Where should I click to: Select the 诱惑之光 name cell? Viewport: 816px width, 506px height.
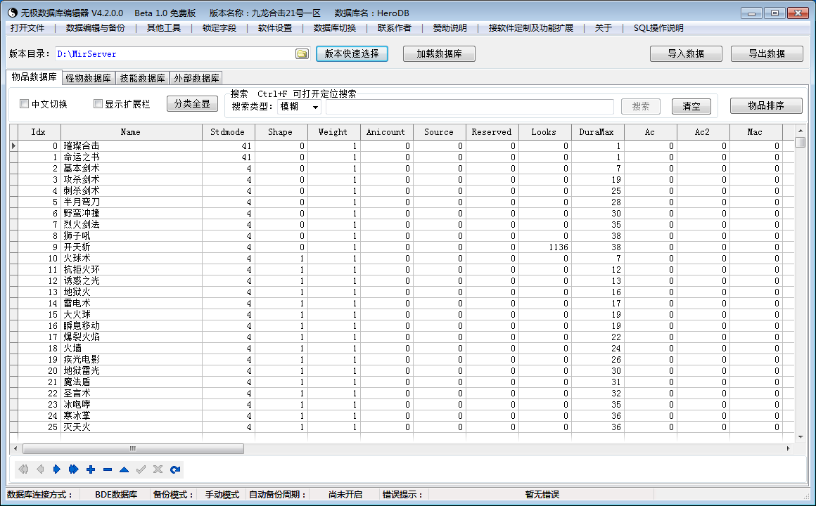coord(131,281)
